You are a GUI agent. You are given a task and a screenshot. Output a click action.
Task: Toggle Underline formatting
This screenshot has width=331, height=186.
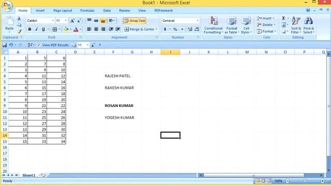[43, 29]
